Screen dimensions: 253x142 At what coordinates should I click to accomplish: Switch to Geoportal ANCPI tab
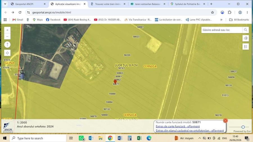24,4
